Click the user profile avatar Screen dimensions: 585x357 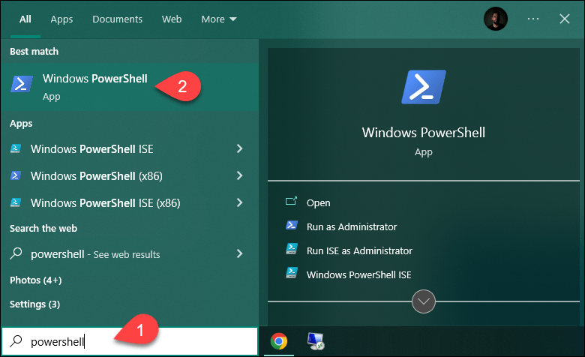[496, 19]
